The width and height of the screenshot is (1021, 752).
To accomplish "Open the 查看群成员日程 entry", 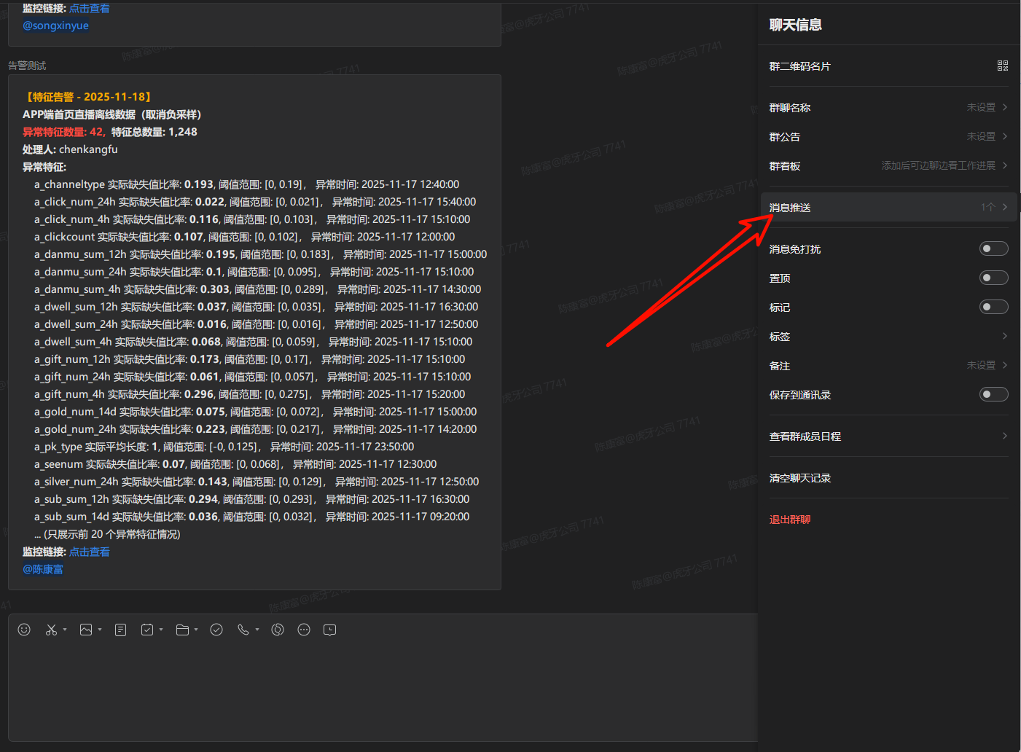I will pyautogui.click(x=888, y=436).
